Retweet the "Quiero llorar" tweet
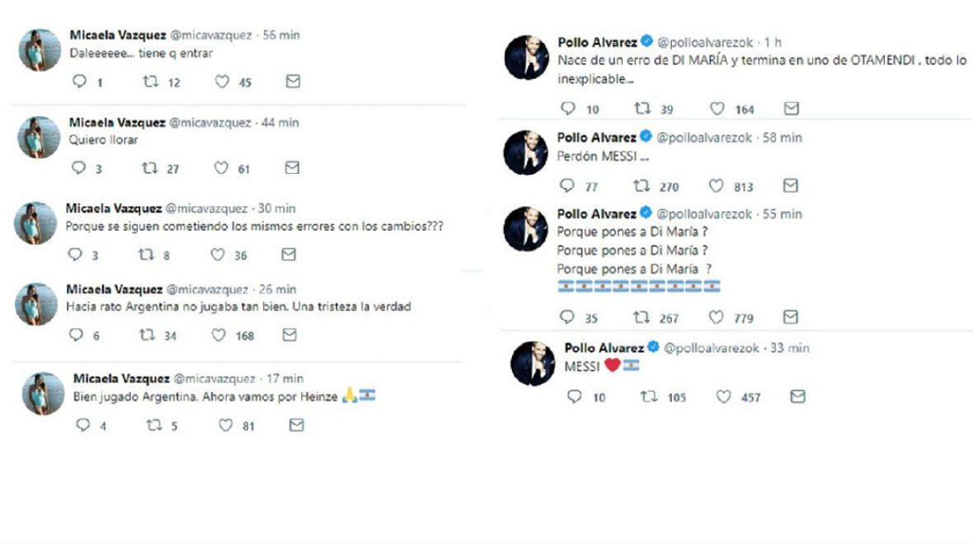The image size is (973, 544). [150, 168]
